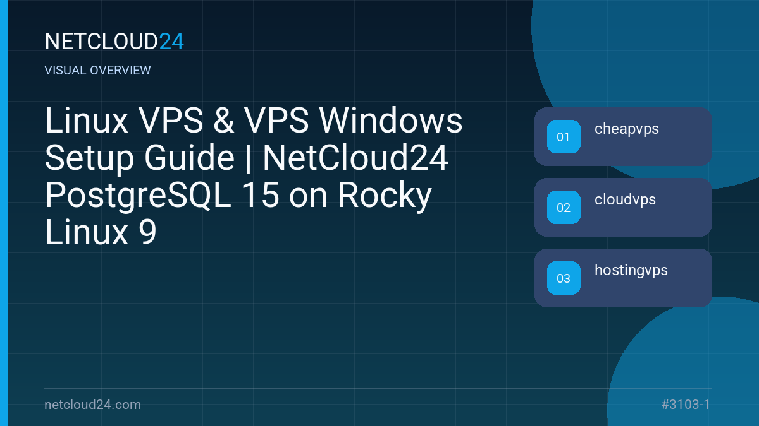This screenshot has width=759, height=426.
Task: Open the netcloud24.com footer link
Action: pyautogui.click(x=93, y=405)
